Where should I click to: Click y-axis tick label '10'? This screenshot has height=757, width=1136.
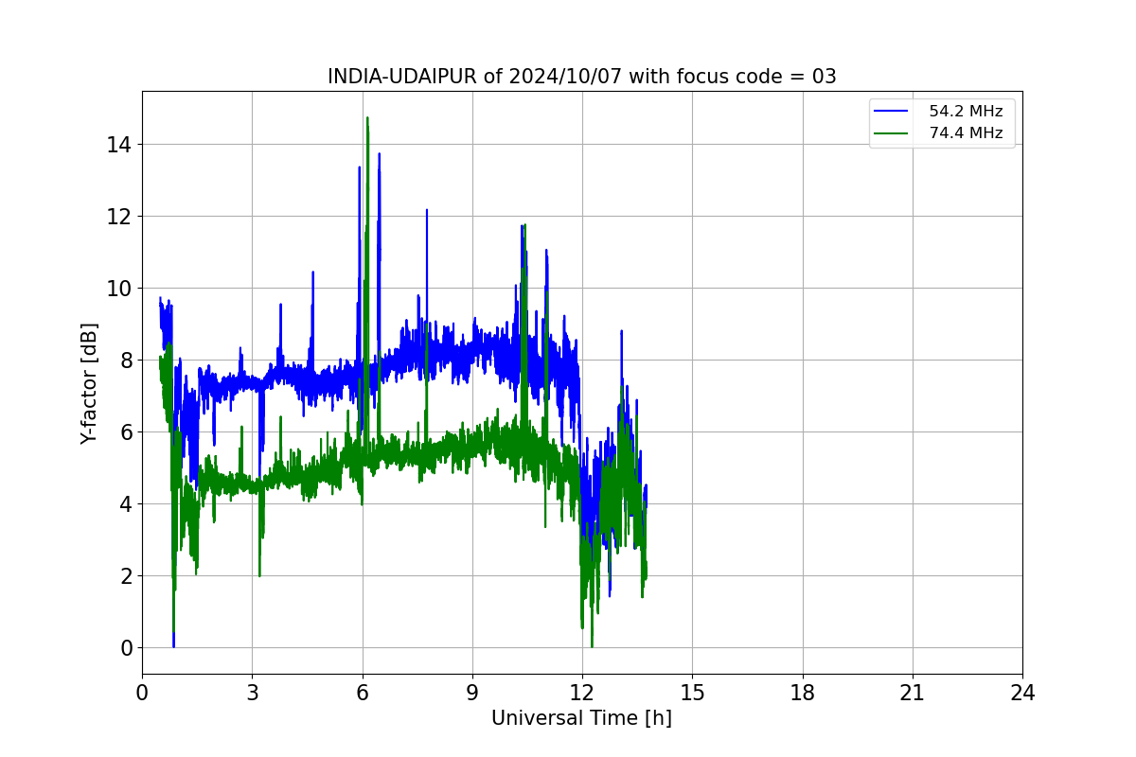click(120, 289)
